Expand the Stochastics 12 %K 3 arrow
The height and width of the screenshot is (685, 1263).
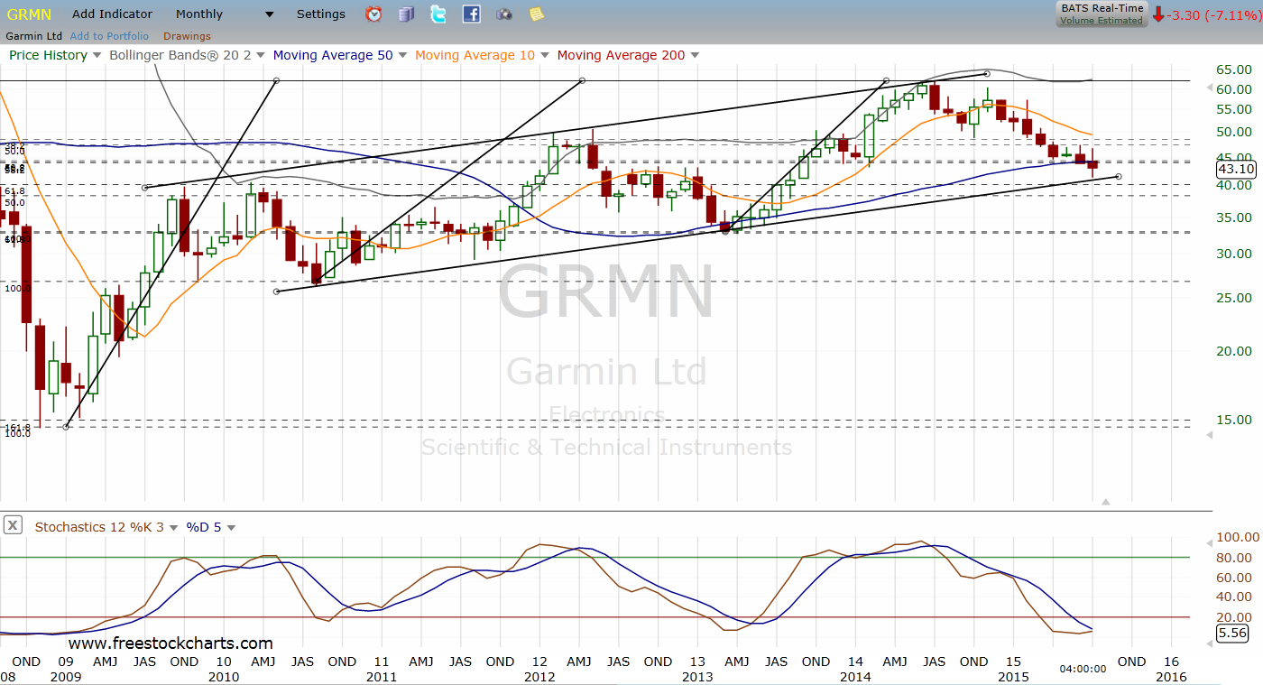click(173, 528)
